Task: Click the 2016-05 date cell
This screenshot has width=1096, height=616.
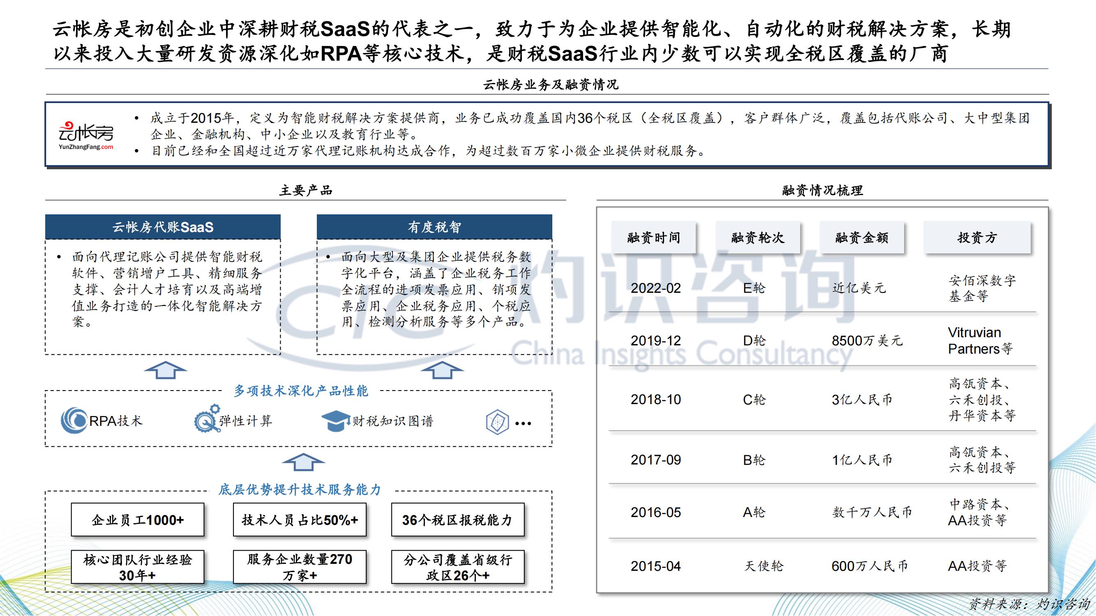Action: pos(655,512)
